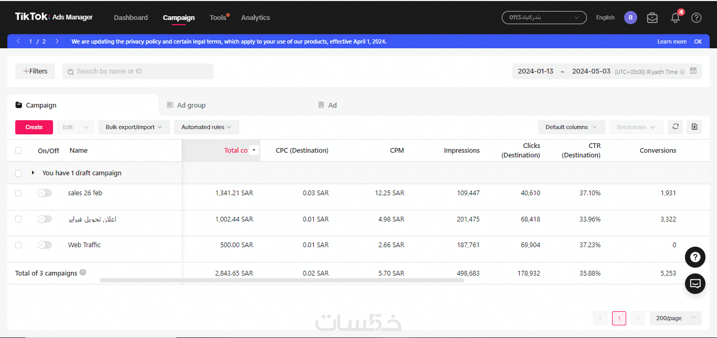Open the Tools menu
The height and width of the screenshot is (338, 717).
(x=218, y=17)
